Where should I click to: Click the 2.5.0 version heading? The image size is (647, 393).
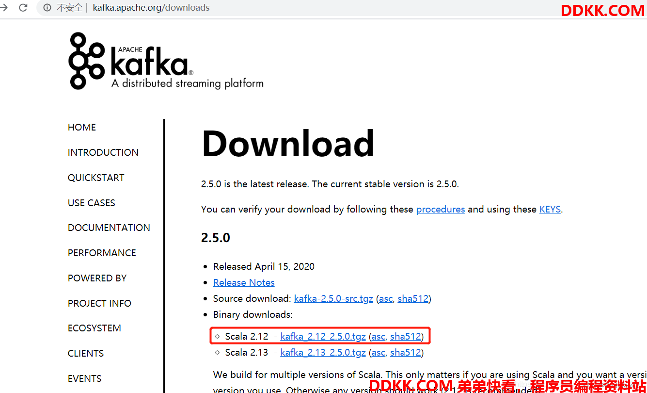(x=216, y=238)
